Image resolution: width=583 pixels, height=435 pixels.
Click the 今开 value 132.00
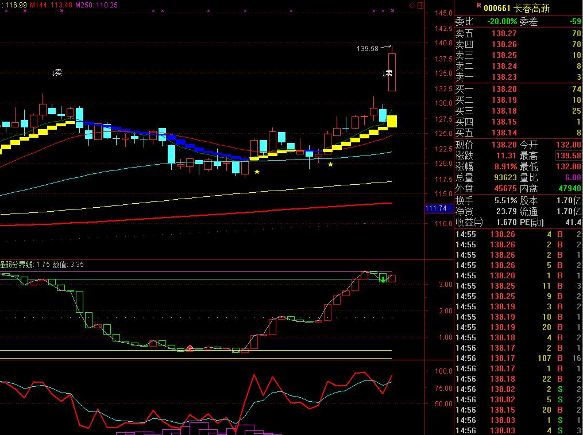coord(569,145)
